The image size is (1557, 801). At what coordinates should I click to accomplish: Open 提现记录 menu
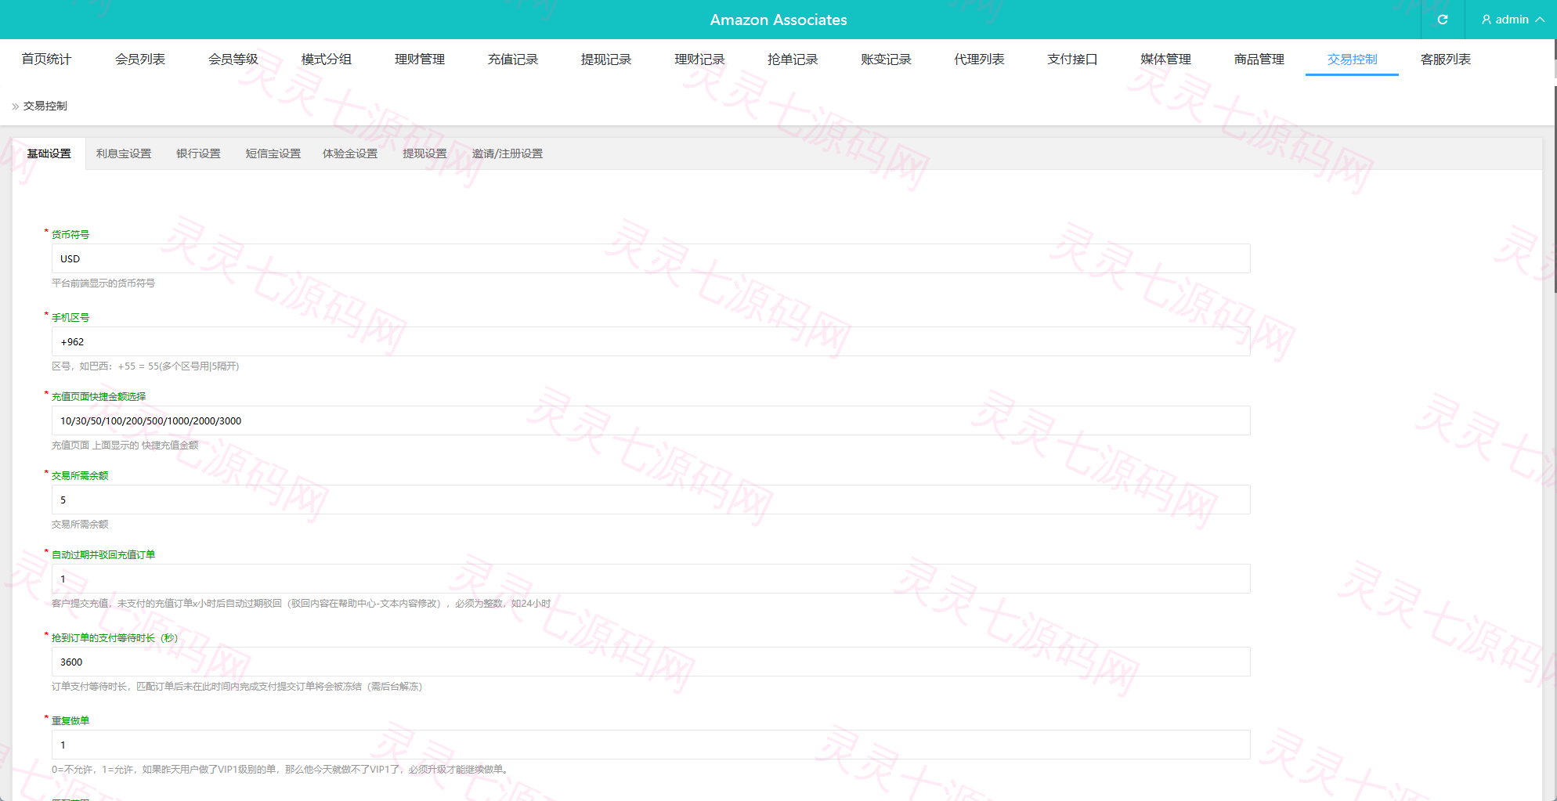[x=605, y=59]
